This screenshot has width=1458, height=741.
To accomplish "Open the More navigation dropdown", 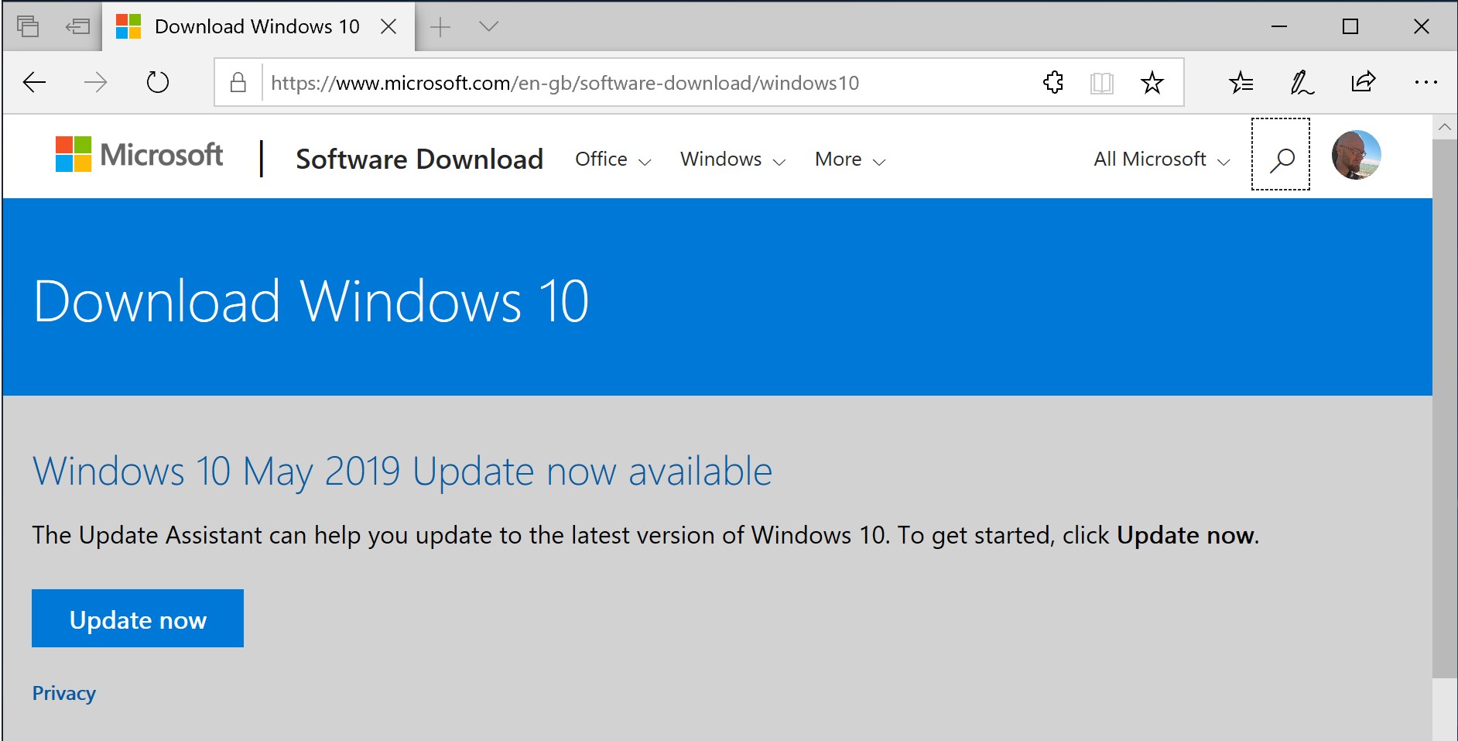I will coord(849,160).
